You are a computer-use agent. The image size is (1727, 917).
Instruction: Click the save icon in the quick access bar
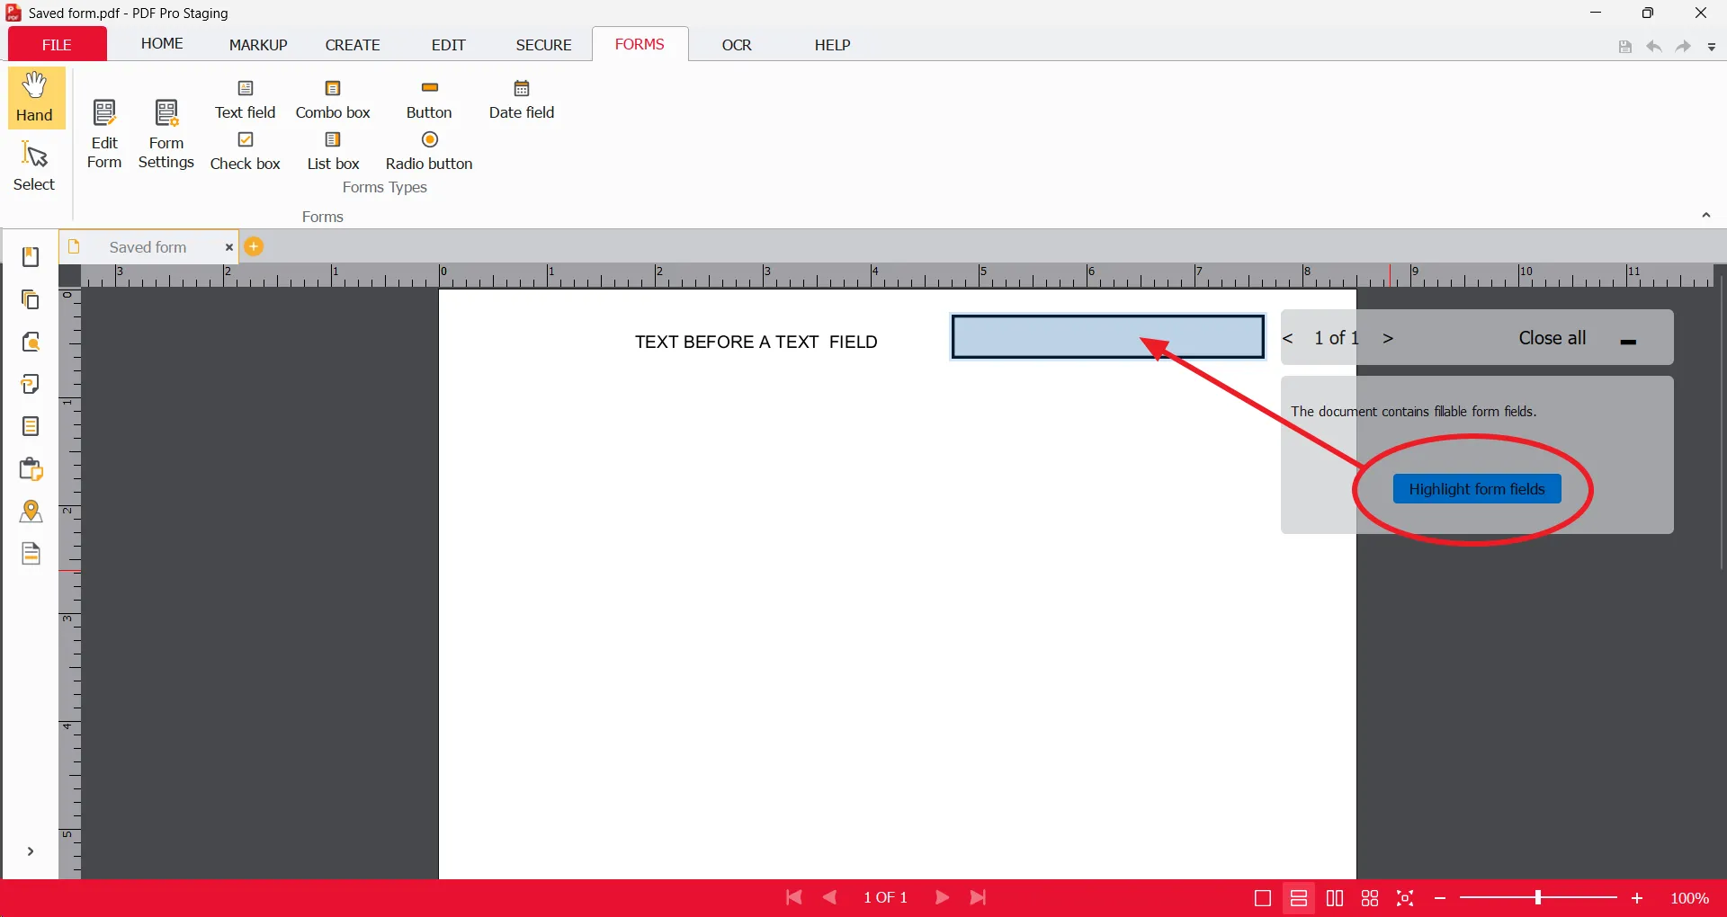click(1625, 47)
